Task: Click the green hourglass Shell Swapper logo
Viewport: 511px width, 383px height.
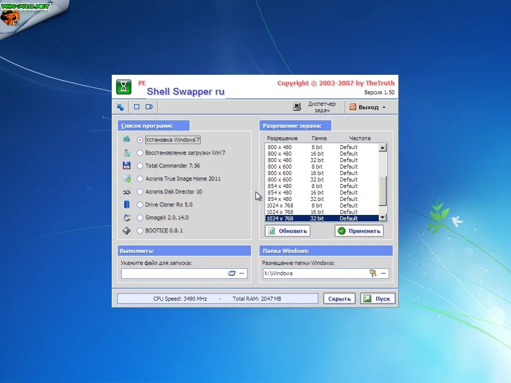Action: (124, 87)
